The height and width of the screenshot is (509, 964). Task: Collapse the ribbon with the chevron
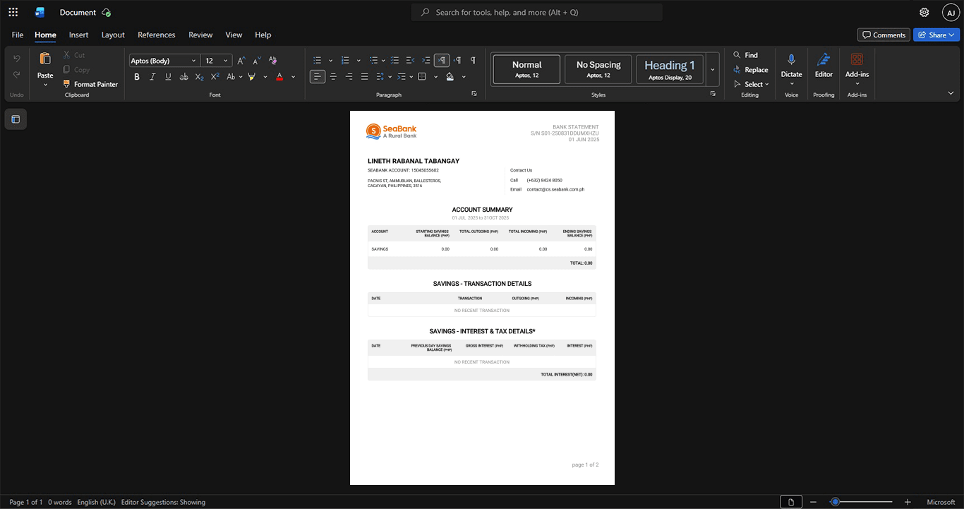[951, 93]
